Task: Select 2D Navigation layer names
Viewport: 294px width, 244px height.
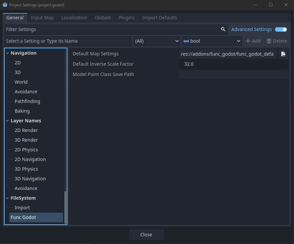Action: click(30, 160)
